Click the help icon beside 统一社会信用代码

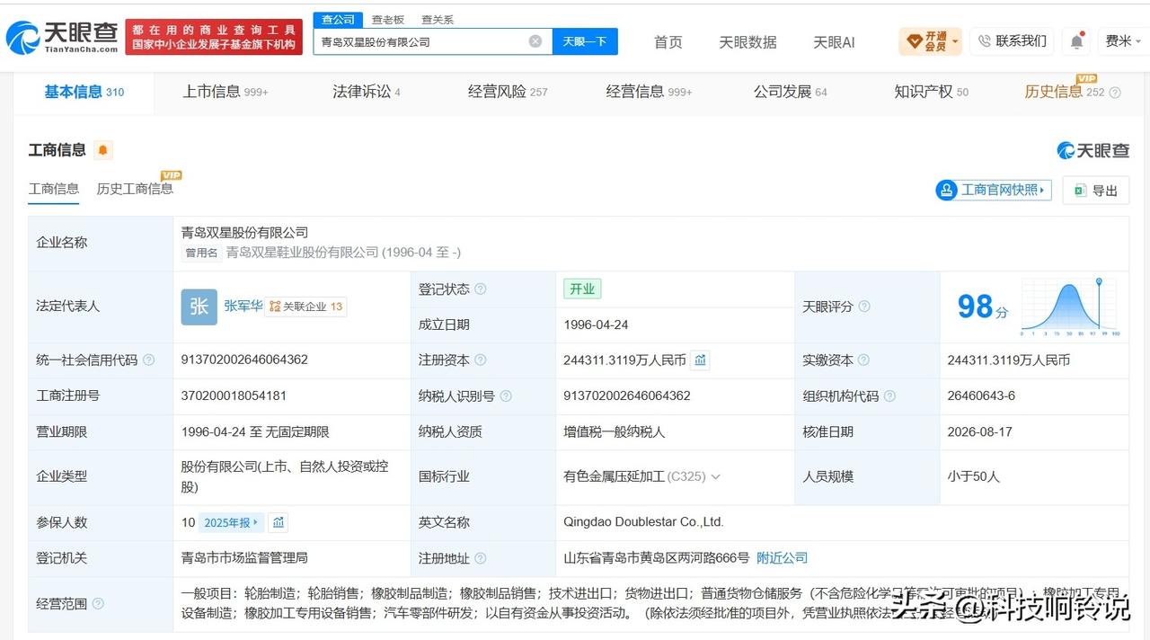[x=149, y=360]
